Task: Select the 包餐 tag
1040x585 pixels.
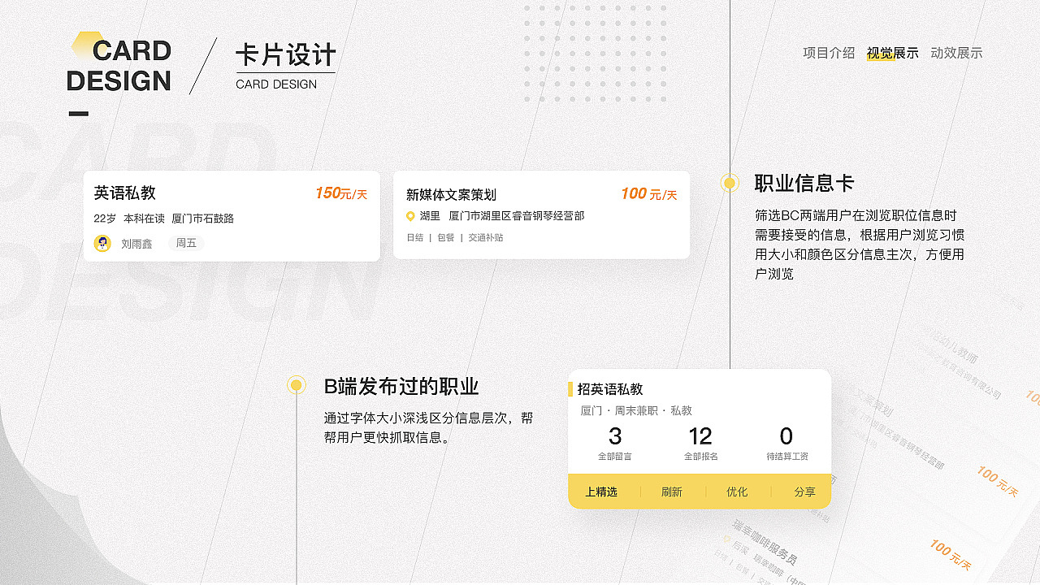Action: 445,238
